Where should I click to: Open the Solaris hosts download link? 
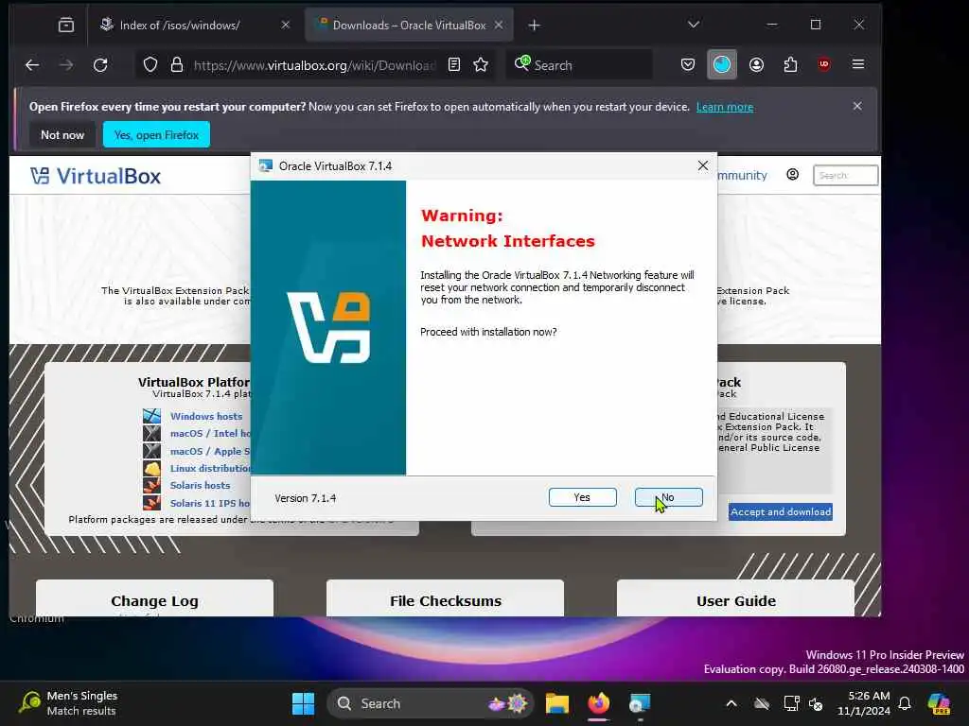pyautogui.click(x=201, y=485)
